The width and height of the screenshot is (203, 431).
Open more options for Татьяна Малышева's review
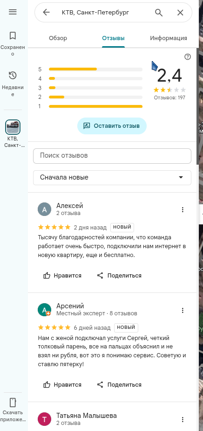click(183, 419)
